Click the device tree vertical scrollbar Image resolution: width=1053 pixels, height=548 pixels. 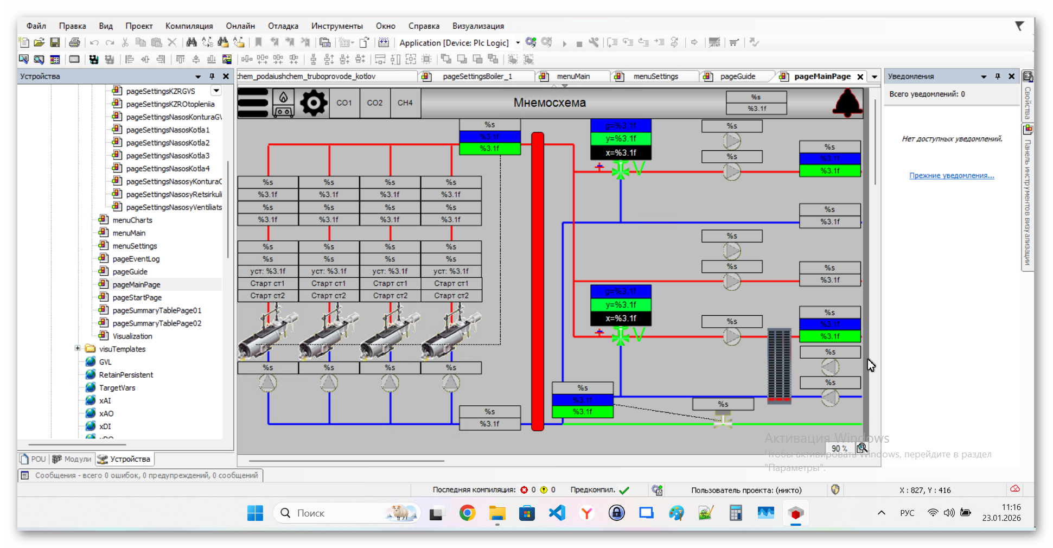(228, 209)
